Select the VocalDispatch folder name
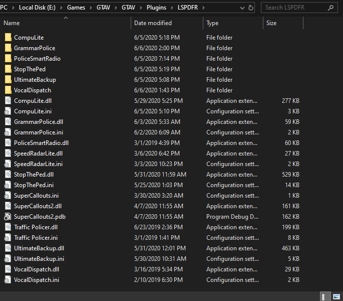Image resolution: width=343 pixels, height=301 pixels. 33,90
